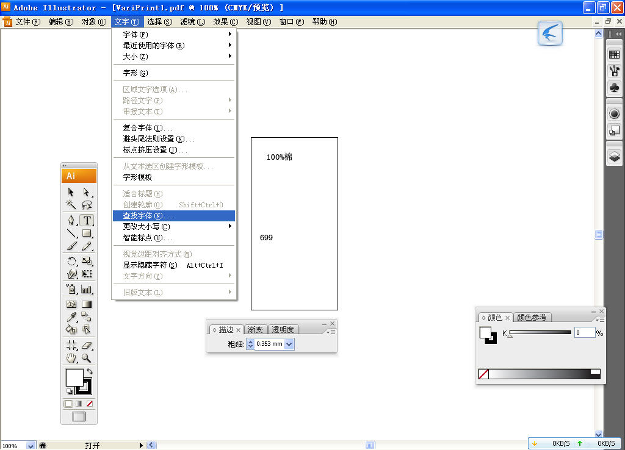Choose 字形模板 menu item
Viewport: 625px width, 450px height.
[x=174, y=177]
